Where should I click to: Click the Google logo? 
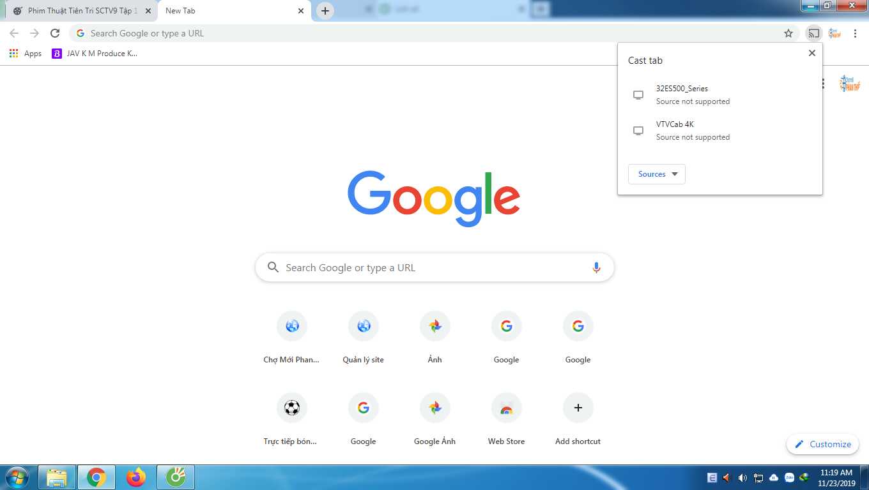[x=434, y=197]
